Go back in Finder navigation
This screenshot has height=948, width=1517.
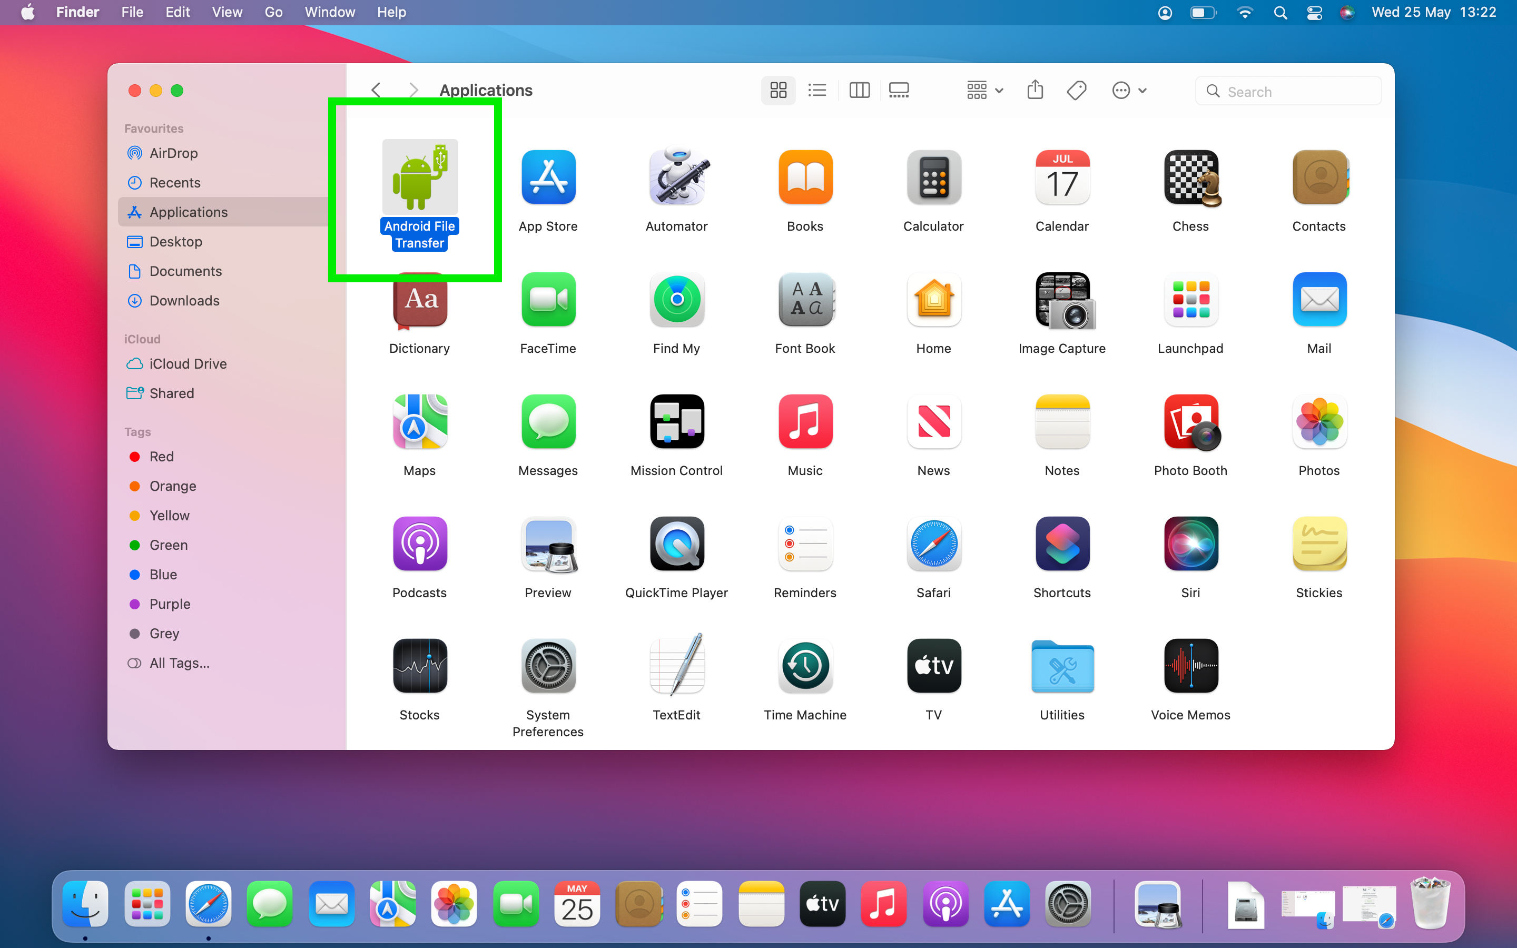point(376,90)
